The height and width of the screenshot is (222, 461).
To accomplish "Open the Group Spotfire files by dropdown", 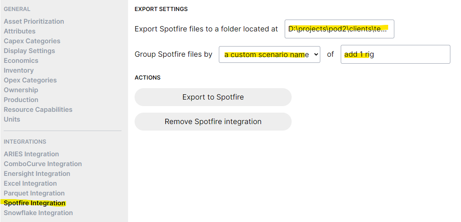I will (269, 54).
